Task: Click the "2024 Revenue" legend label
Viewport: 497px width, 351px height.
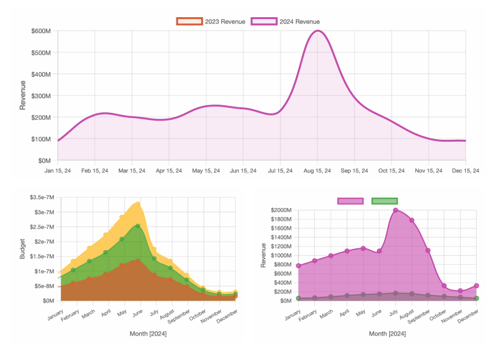Action: click(x=300, y=22)
